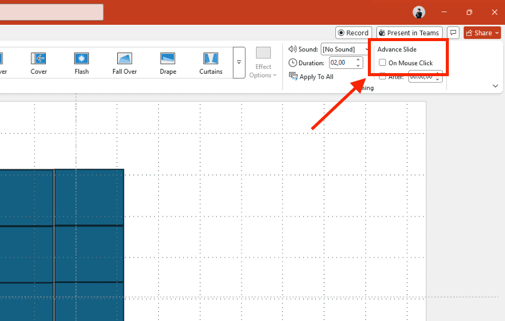
Task: Open the user account profile picture
Action: (x=419, y=12)
